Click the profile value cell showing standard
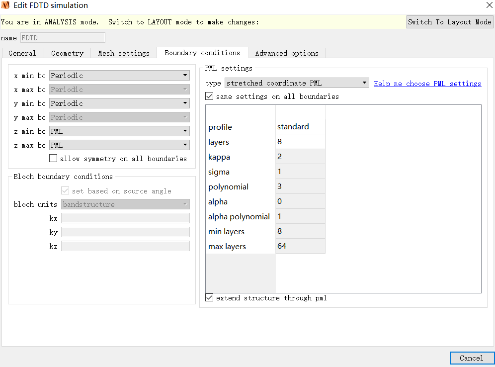 coord(300,127)
